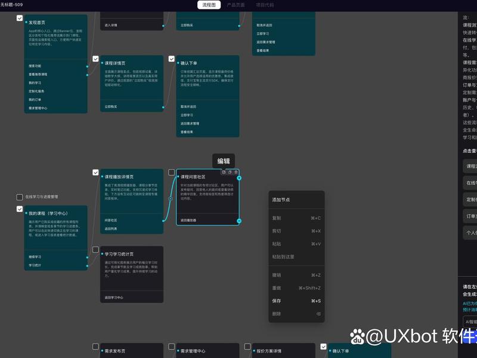Choose 保存 from the context menu

click(x=296, y=301)
